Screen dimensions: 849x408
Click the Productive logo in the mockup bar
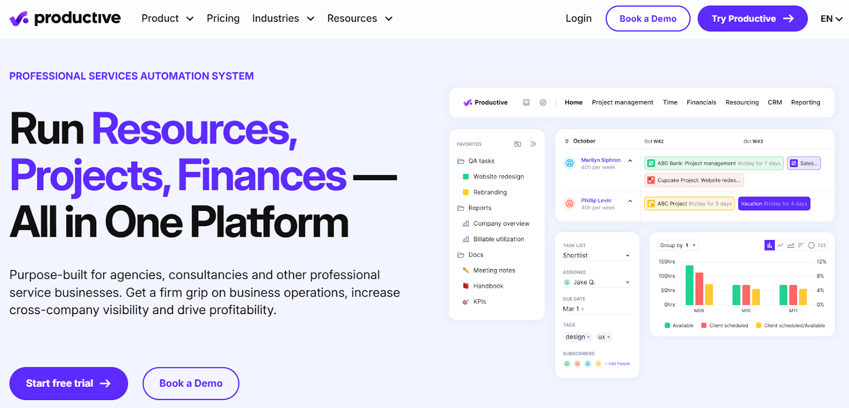tap(485, 103)
